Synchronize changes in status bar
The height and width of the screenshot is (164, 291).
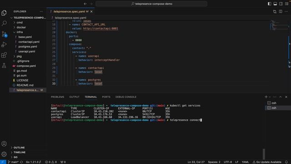pos(21,162)
